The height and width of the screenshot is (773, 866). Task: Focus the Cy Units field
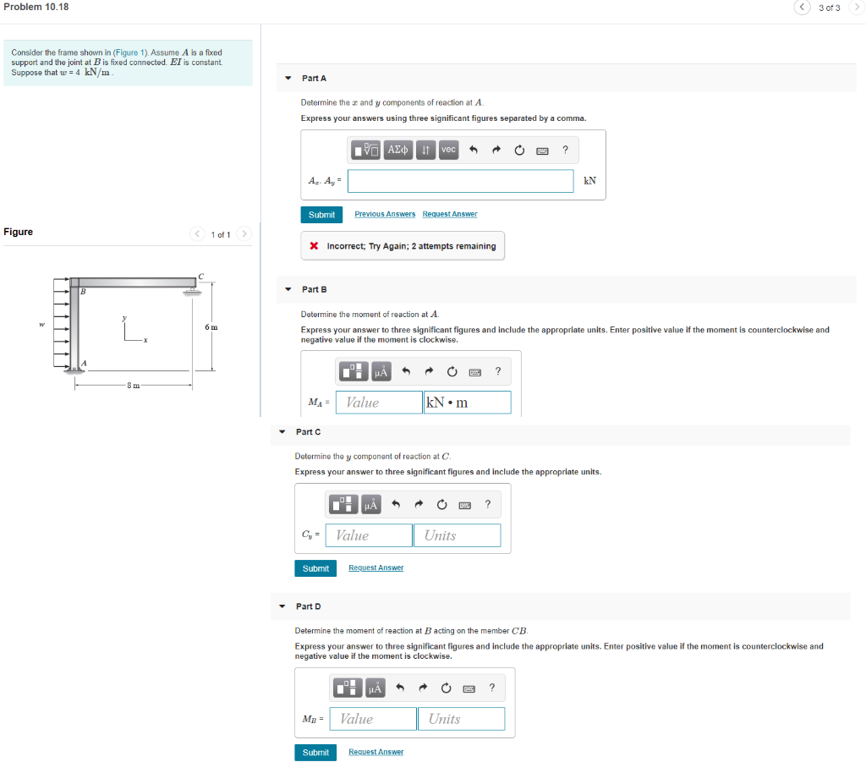[458, 535]
